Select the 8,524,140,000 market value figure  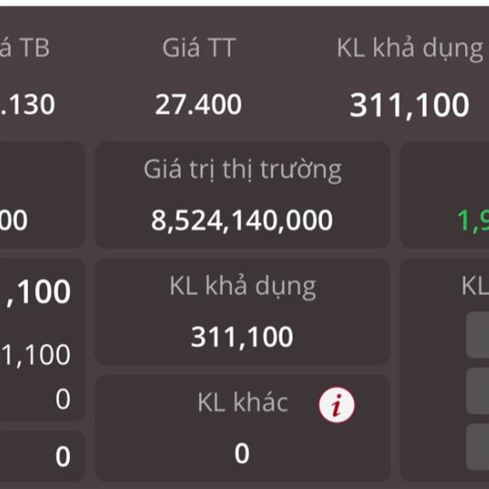[x=242, y=220]
